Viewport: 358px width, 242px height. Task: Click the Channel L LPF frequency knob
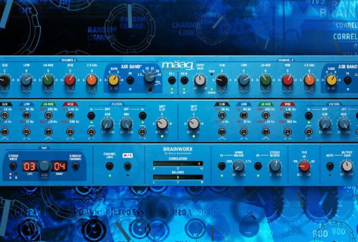126,124
